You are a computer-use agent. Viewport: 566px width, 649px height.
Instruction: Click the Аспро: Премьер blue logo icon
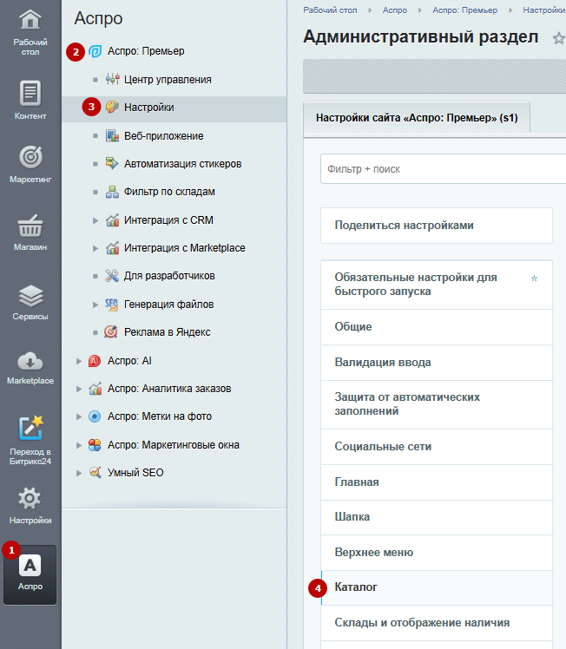(x=95, y=51)
